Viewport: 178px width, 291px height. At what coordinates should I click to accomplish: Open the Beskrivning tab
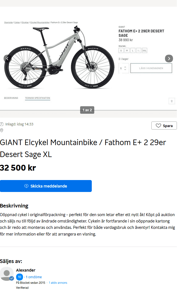tap(11, 98)
